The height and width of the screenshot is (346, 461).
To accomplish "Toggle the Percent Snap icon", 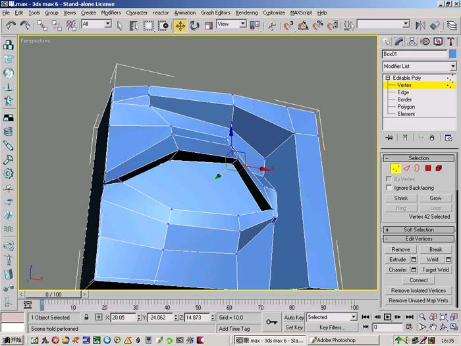I will (x=317, y=26).
